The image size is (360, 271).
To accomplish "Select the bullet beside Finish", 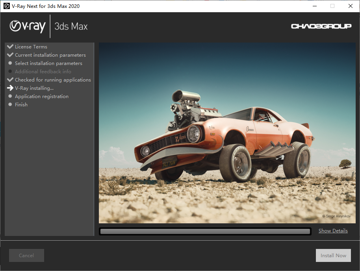I will pos(10,104).
